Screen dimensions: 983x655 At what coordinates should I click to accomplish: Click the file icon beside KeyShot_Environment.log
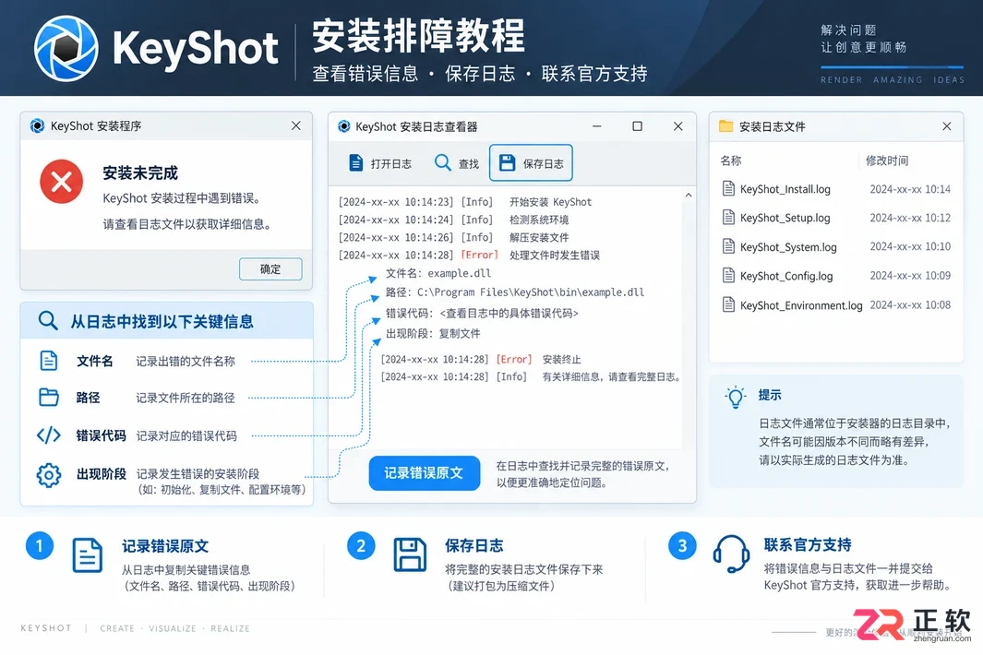pos(728,304)
